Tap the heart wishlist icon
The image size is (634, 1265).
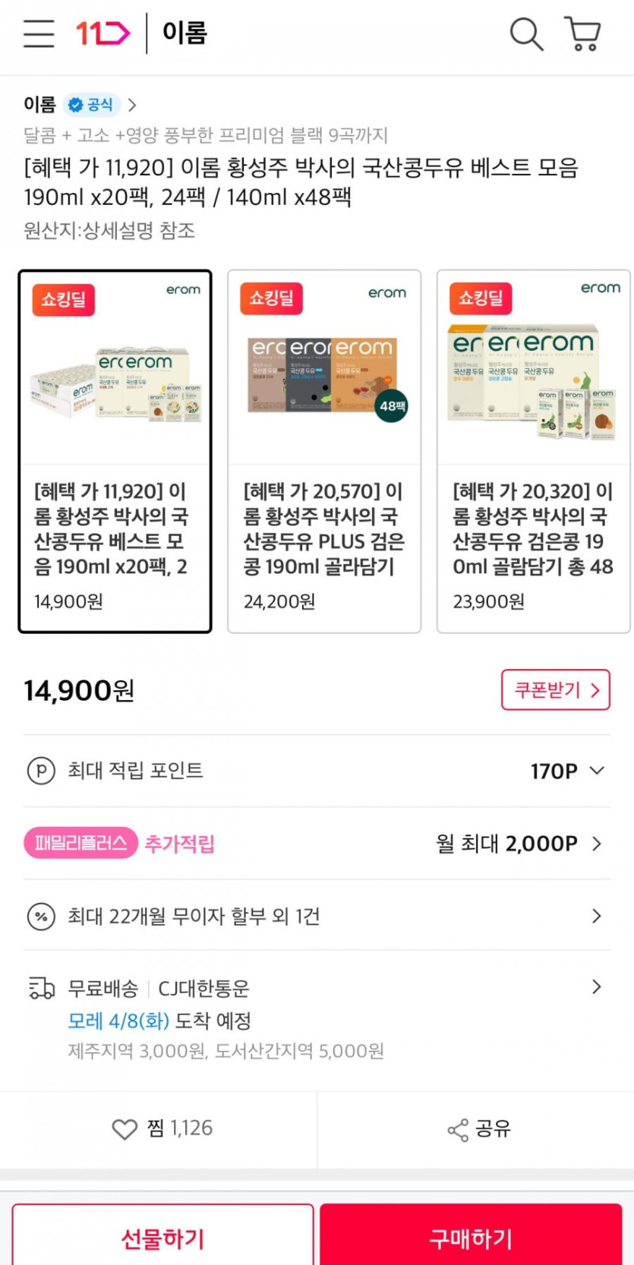pos(125,1129)
